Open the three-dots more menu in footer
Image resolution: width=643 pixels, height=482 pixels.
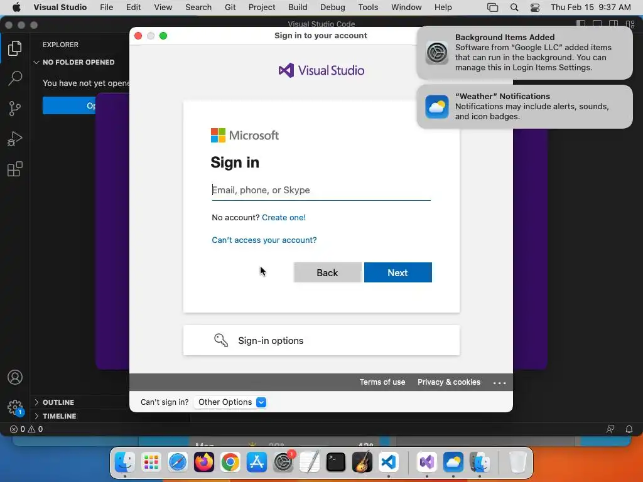(x=499, y=383)
